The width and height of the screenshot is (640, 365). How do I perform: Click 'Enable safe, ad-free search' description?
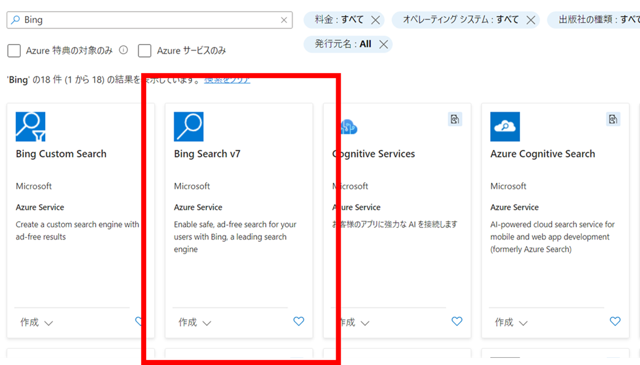(235, 236)
